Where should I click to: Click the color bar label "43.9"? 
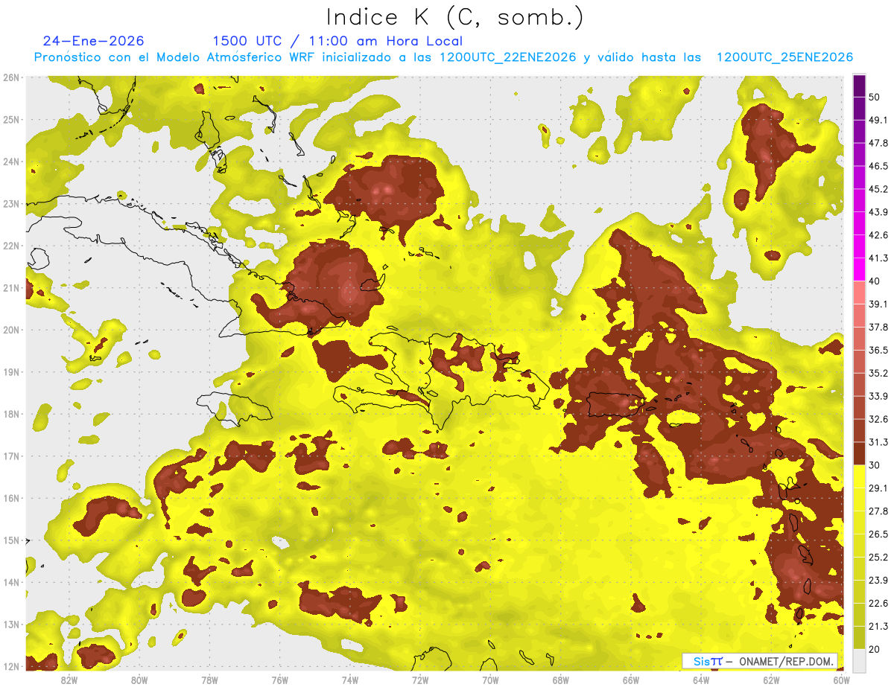pos(878,212)
